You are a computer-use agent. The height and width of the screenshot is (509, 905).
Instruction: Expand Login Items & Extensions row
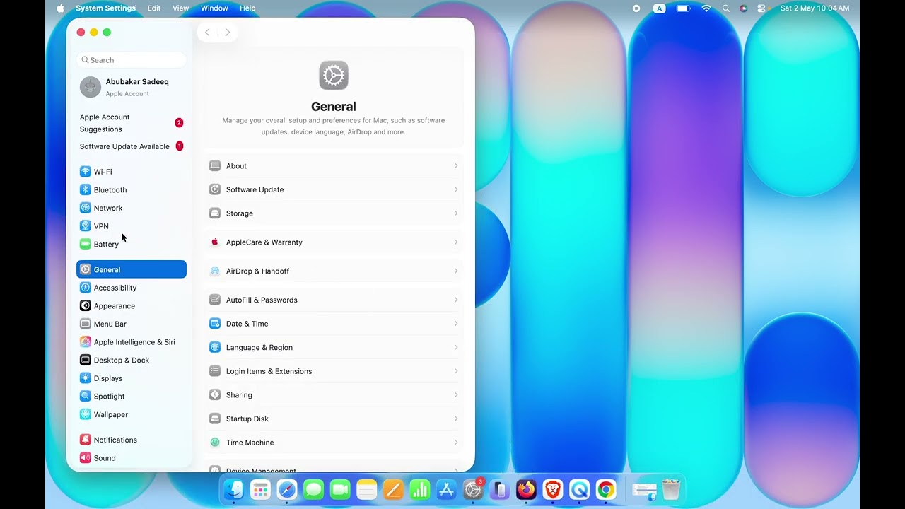pyautogui.click(x=334, y=371)
